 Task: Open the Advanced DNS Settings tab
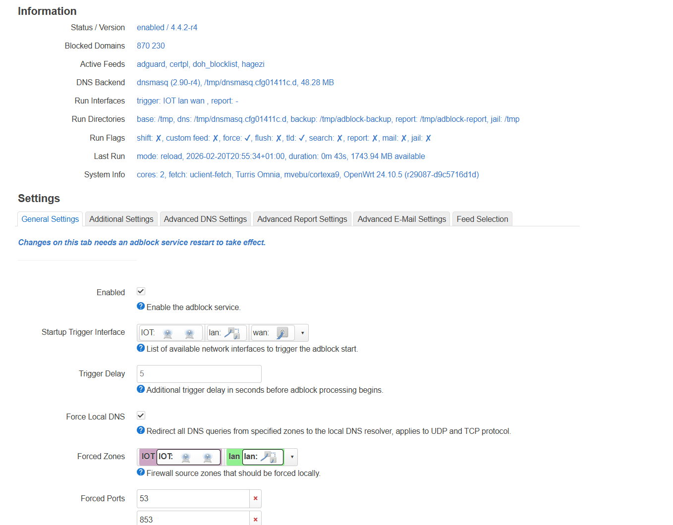(205, 219)
